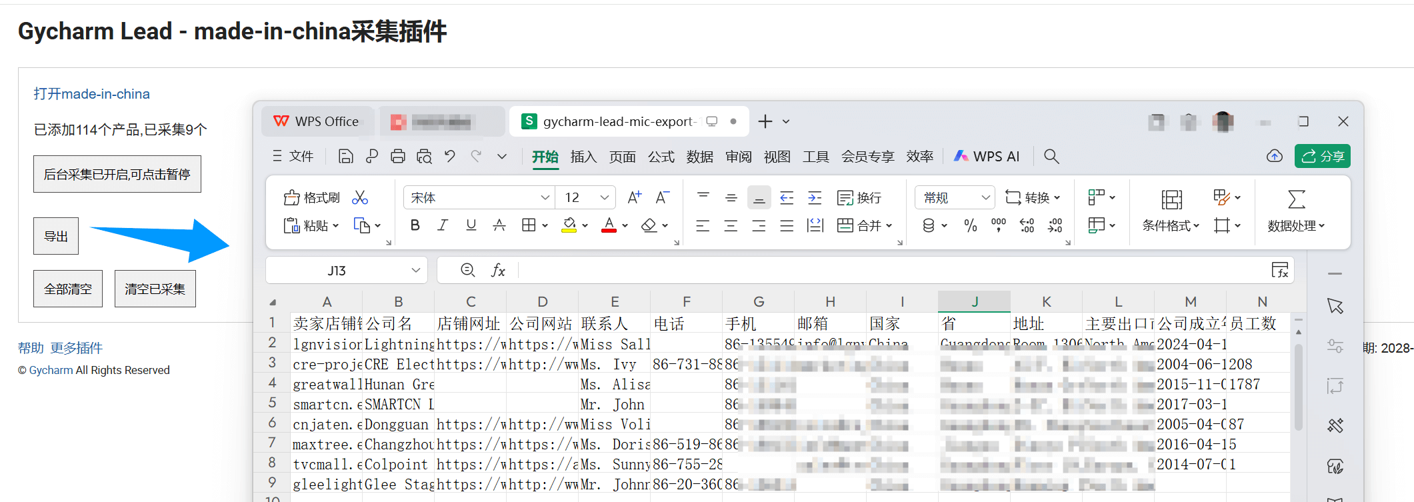Click the increase font size icon
The width and height of the screenshot is (1414, 502).
coord(634,197)
